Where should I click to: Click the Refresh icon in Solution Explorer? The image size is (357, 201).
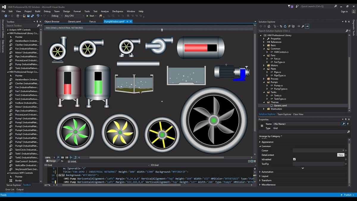(x=285, y=26)
